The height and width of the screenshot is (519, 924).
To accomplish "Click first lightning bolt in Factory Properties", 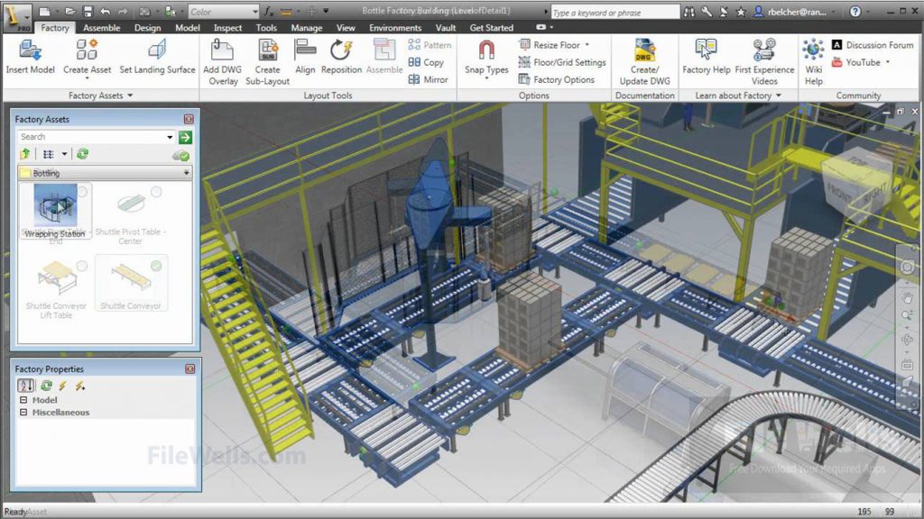I will click(x=62, y=386).
